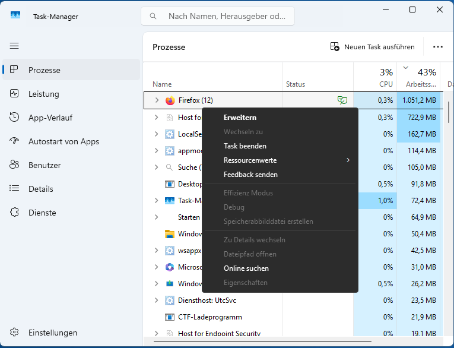Open Einstellungen at sidebar bottom

(x=71, y=333)
